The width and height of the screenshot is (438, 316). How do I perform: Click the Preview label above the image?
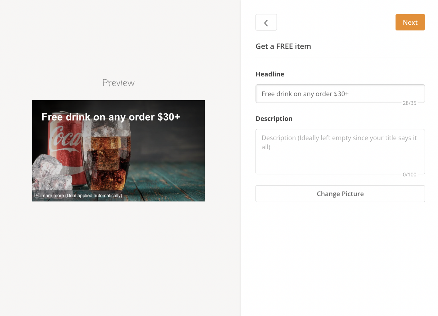tap(118, 83)
